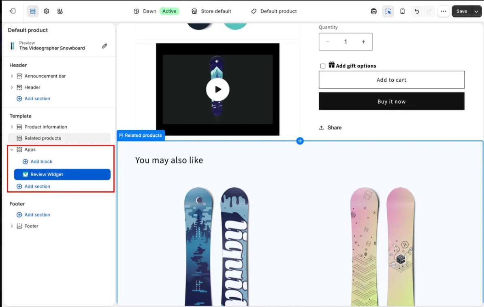Open the view live store icon
Image resolution: width=484 pixels, height=307 pixels.
pyautogui.click(x=373, y=11)
